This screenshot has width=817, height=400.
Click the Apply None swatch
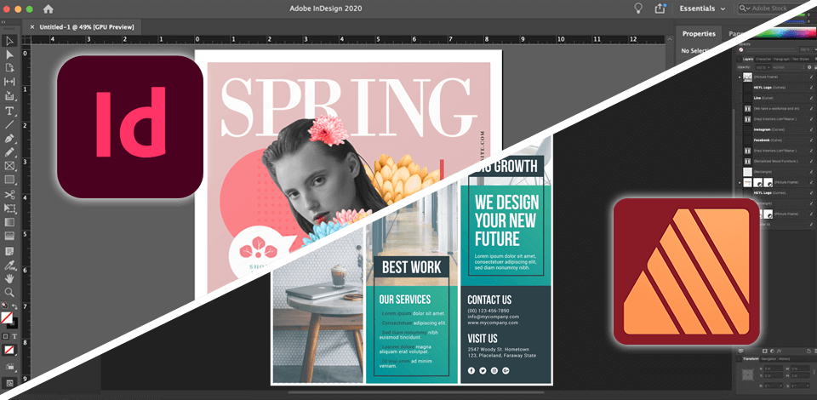click(9, 350)
